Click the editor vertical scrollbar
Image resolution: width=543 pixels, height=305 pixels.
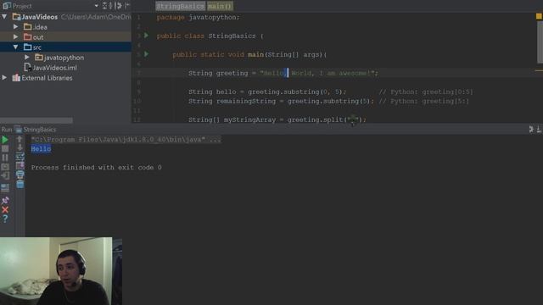pyautogui.click(x=540, y=42)
